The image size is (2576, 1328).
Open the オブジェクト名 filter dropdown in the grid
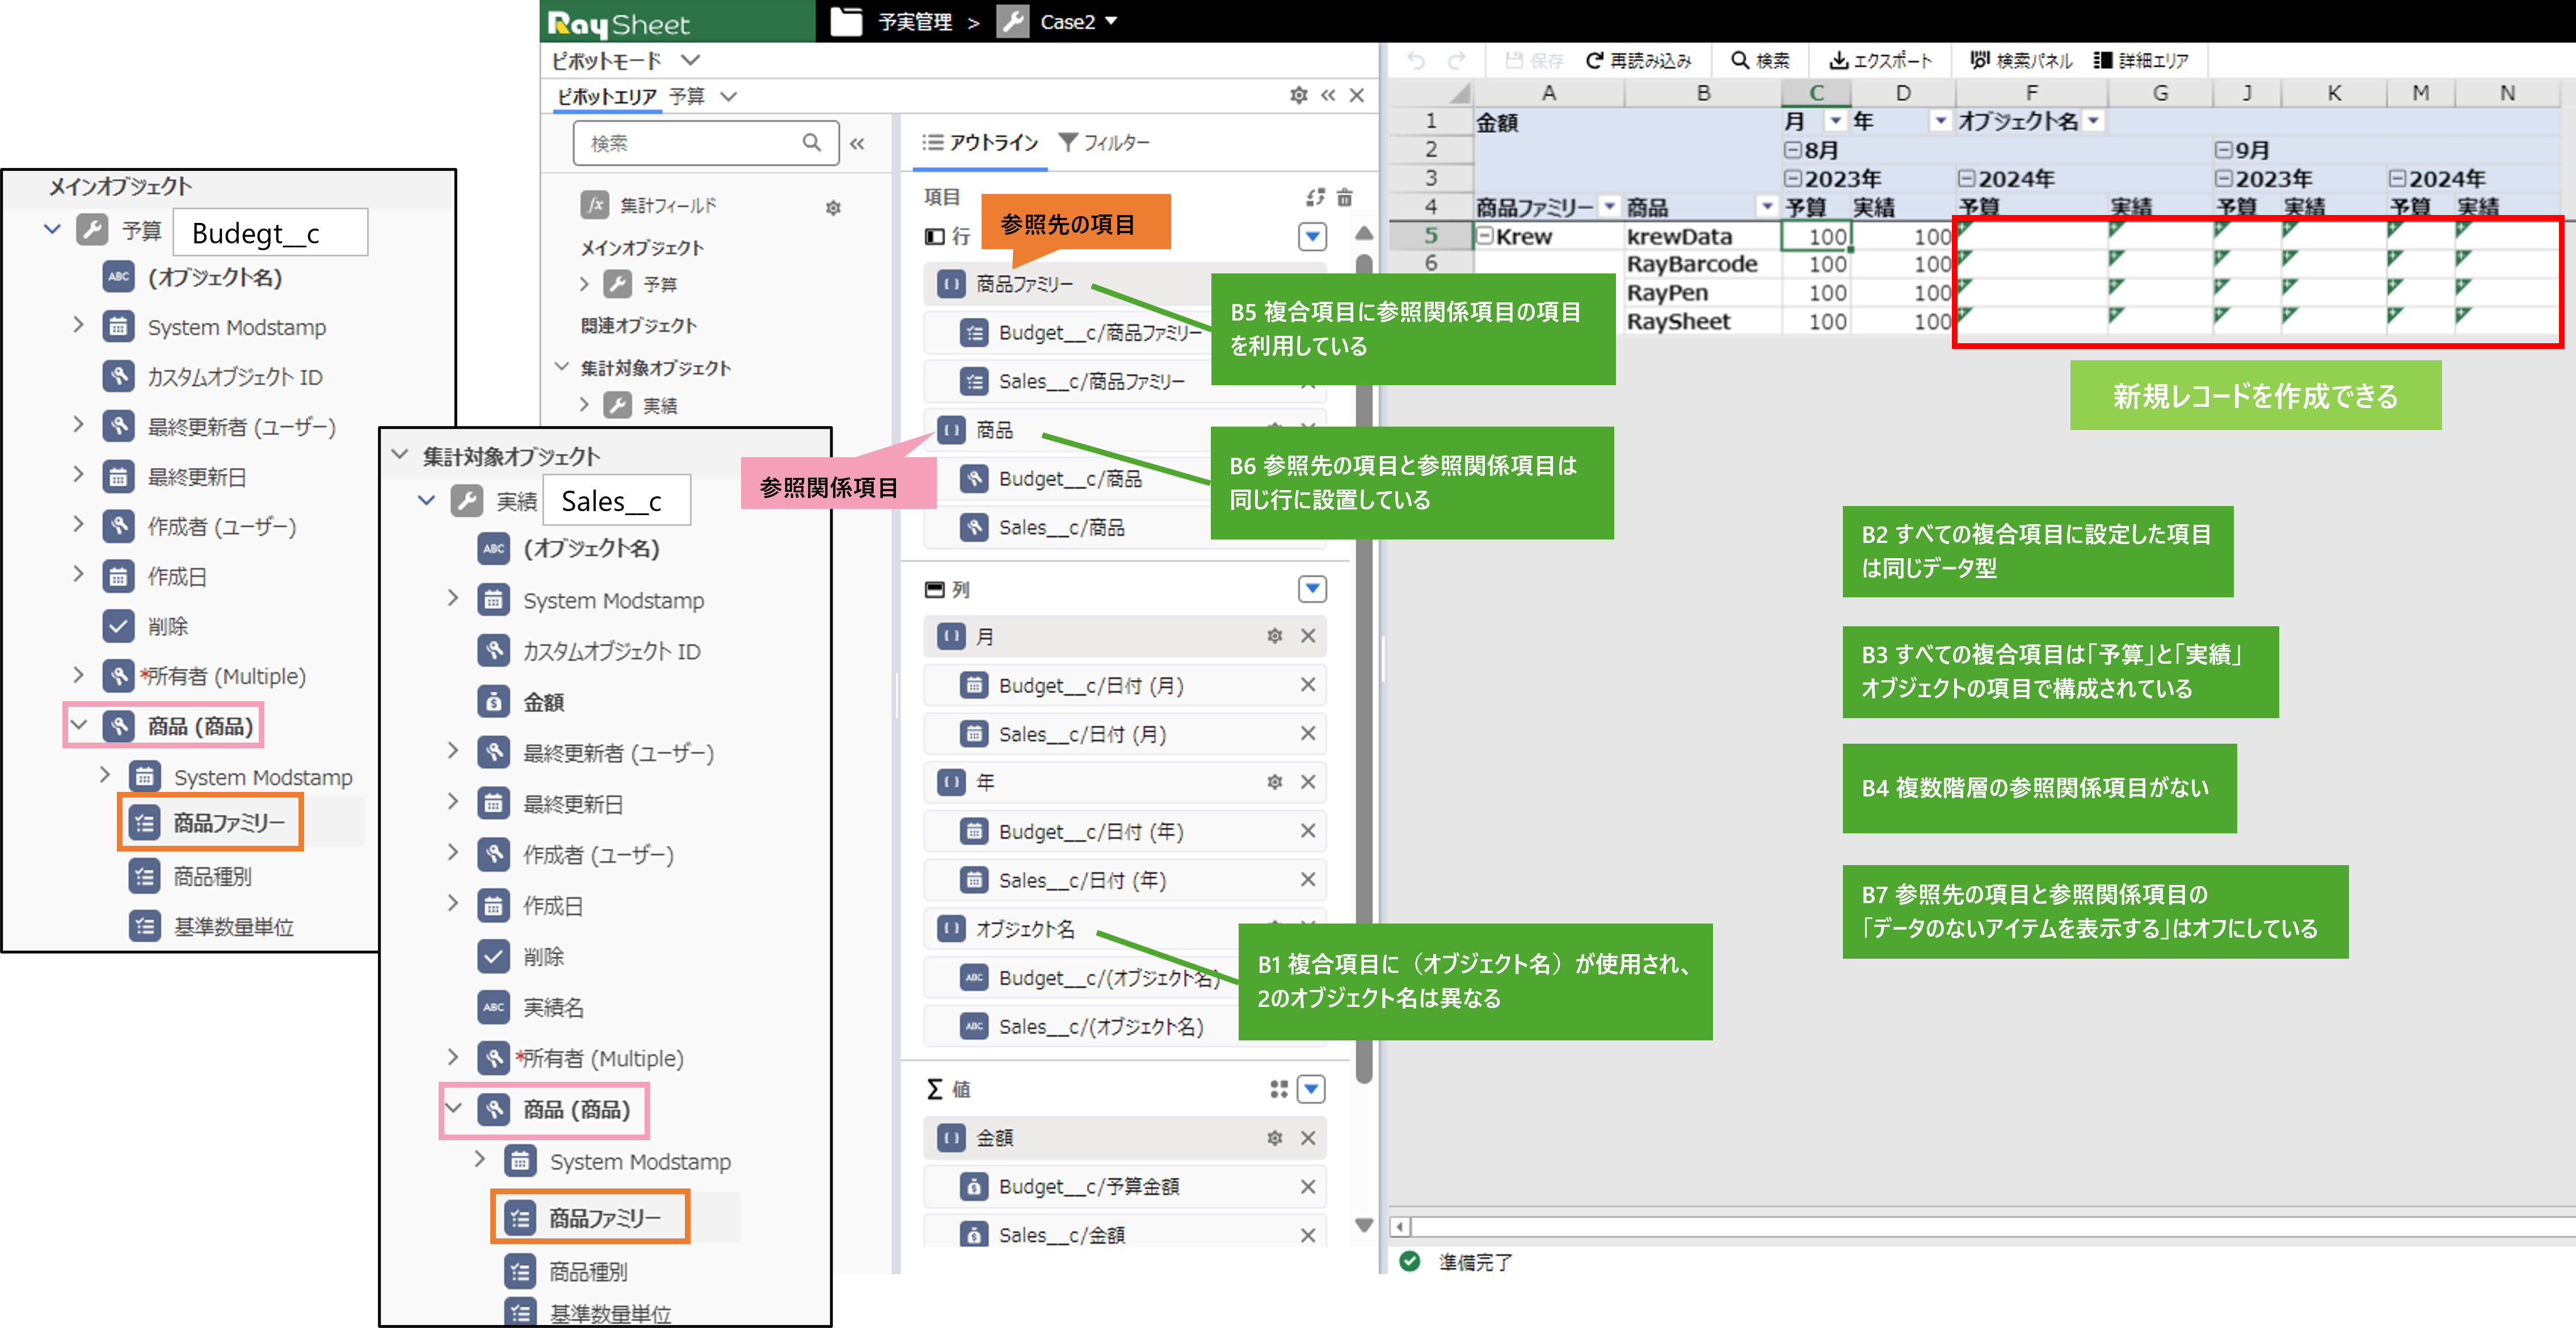point(2093,121)
